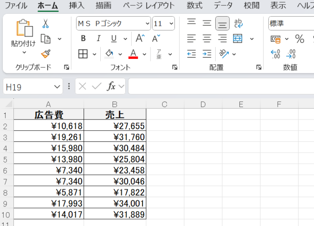The width and height of the screenshot is (314, 226).
Task: Open the クリップボード dialog launcher
Action: coord(66,67)
